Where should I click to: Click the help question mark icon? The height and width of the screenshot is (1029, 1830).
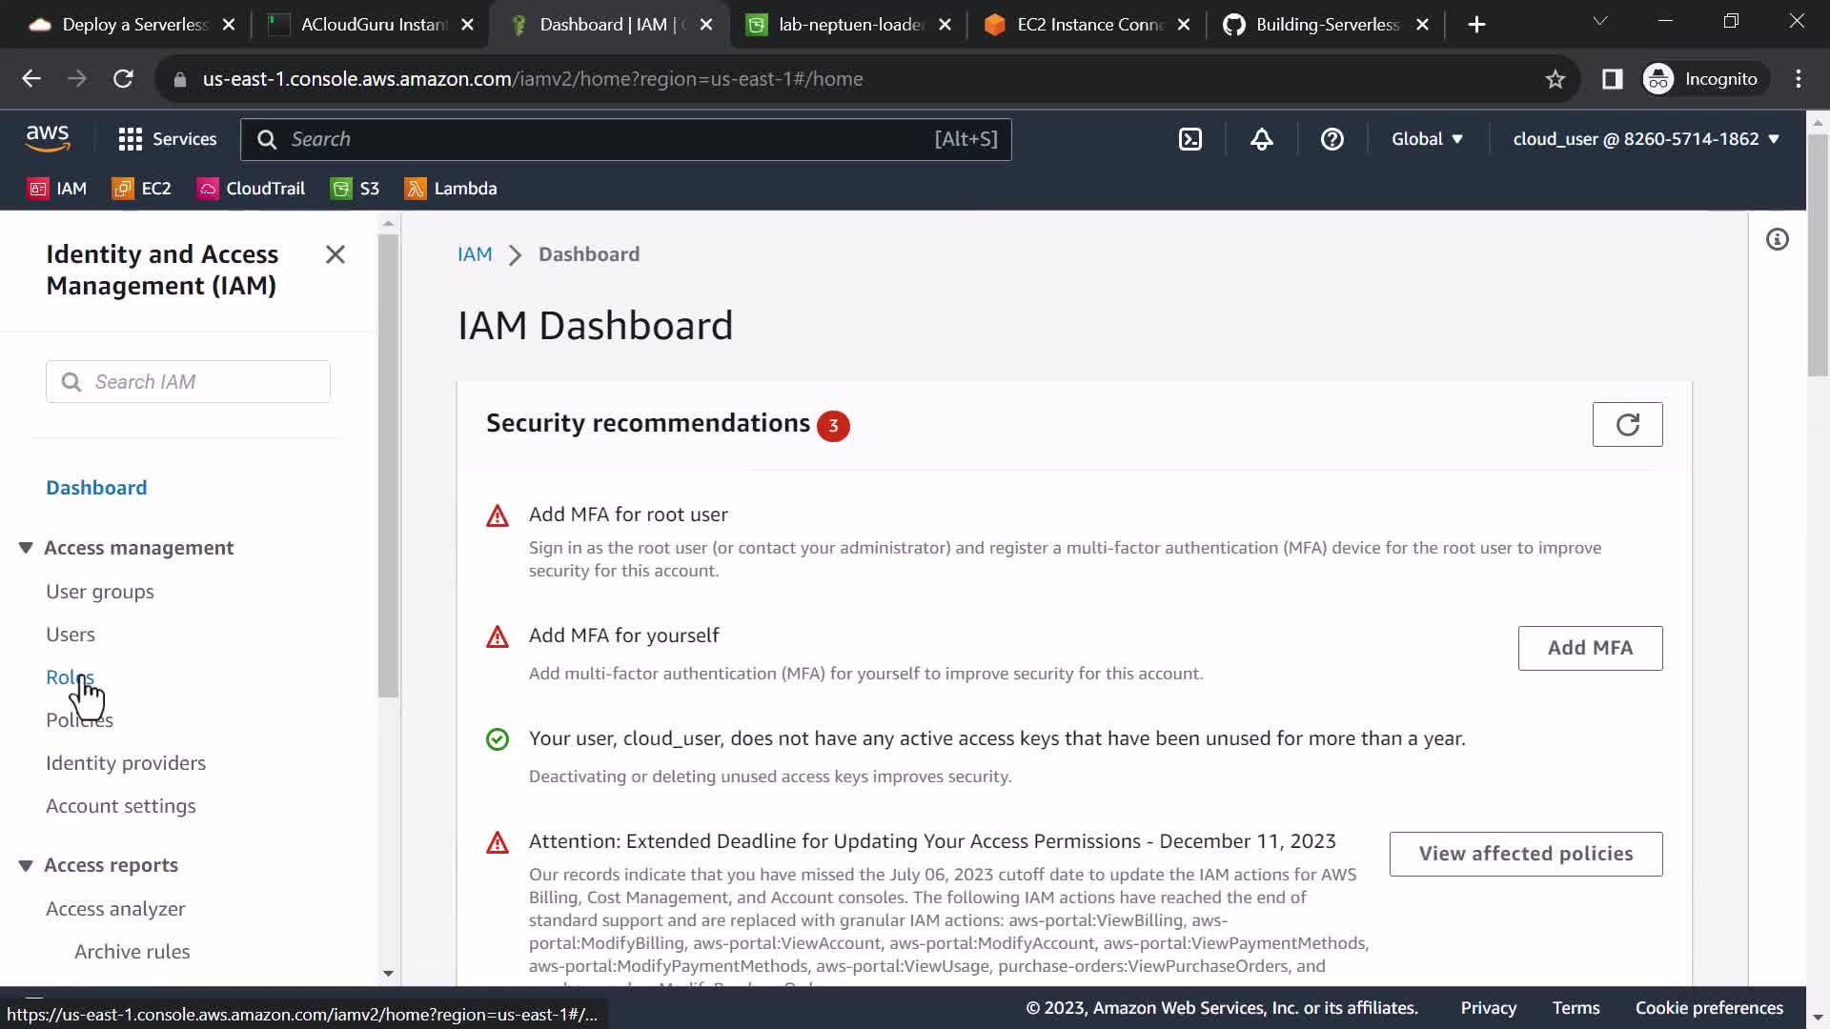tap(1332, 139)
